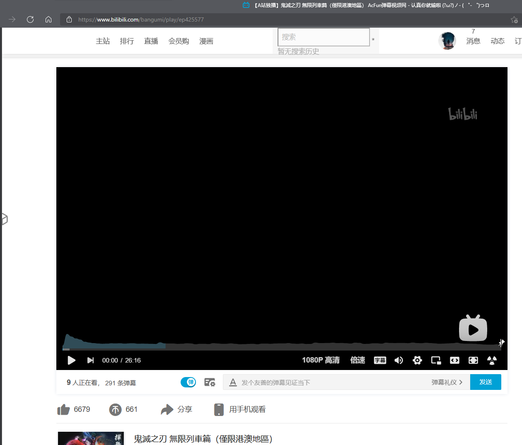This screenshot has width=522, height=445.
Task: Click the small search submit icon
Action: pyautogui.click(x=373, y=39)
